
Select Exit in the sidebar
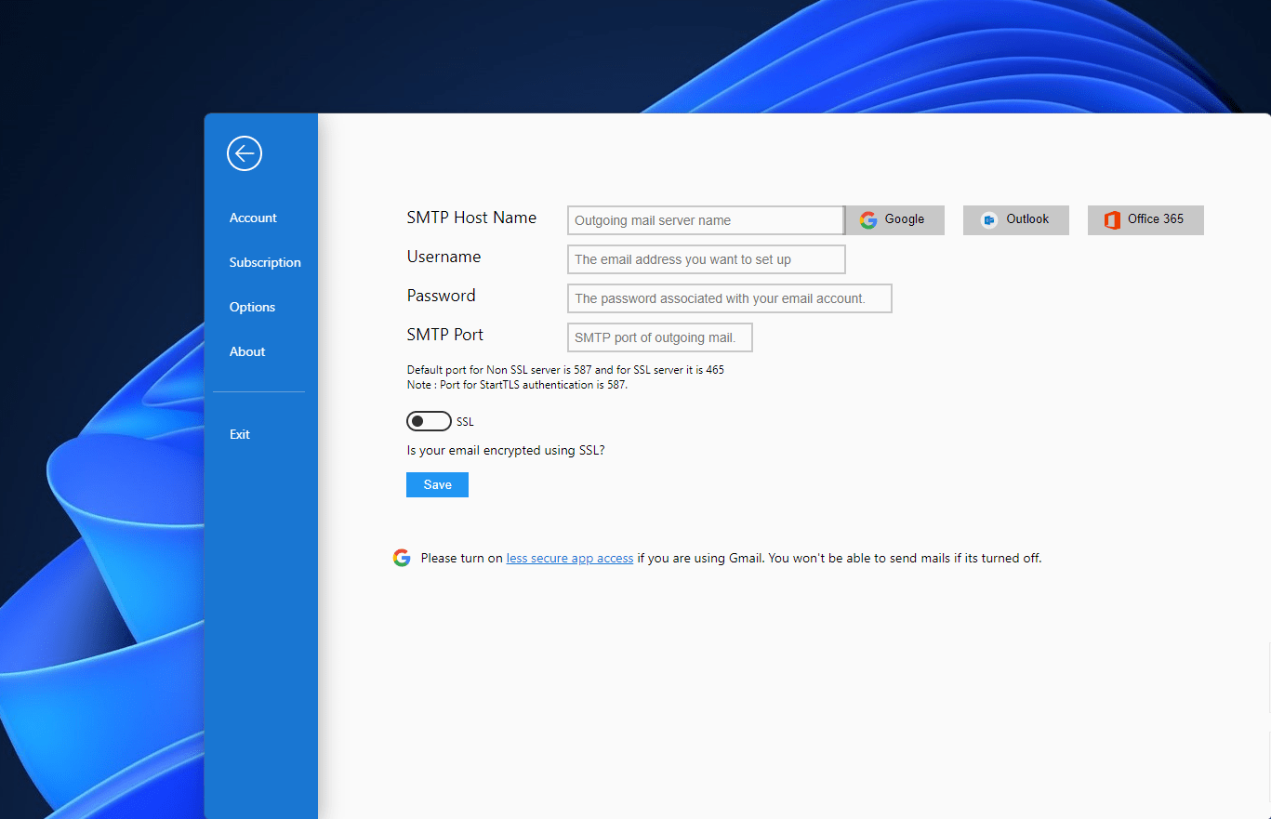coord(240,434)
